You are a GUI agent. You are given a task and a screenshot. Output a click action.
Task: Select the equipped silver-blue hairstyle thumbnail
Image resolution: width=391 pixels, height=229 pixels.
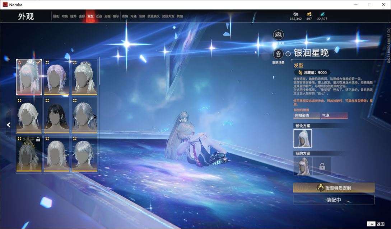pos(29,77)
